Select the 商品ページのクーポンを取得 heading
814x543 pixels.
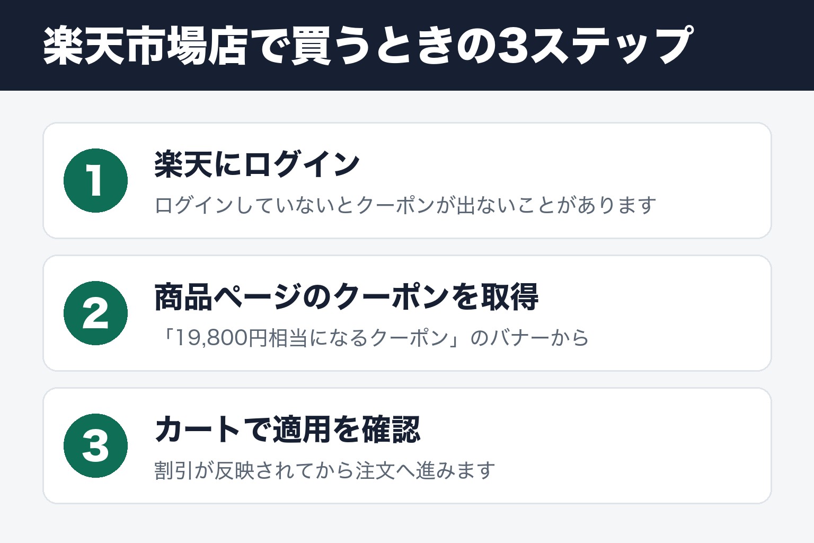click(x=347, y=296)
